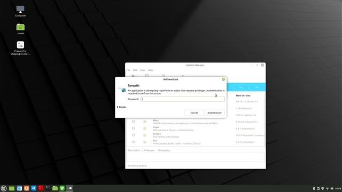Open the File menu in Update Manager
The image size is (342, 192).
(128, 70)
